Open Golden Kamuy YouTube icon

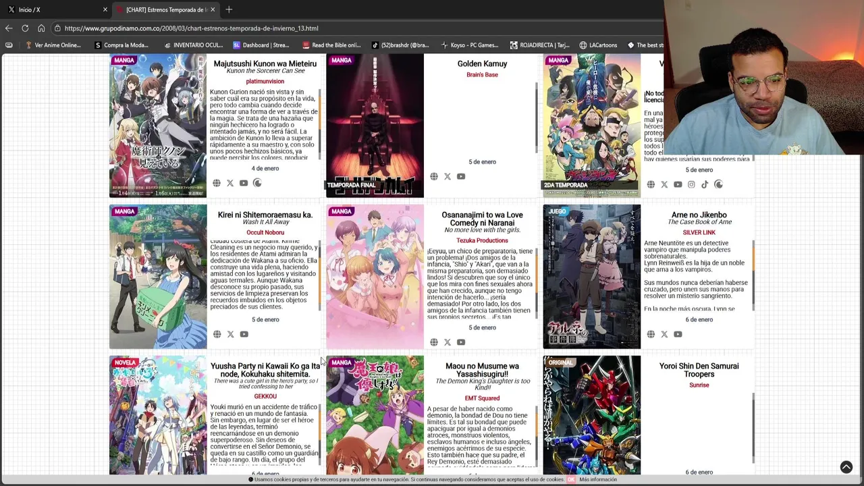[461, 176]
